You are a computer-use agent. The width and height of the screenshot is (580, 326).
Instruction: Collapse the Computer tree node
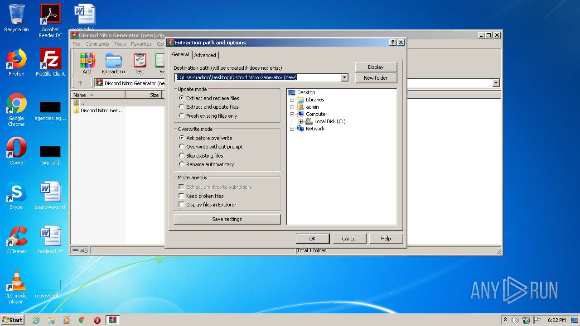pyautogui.click(x=292, y=114)
